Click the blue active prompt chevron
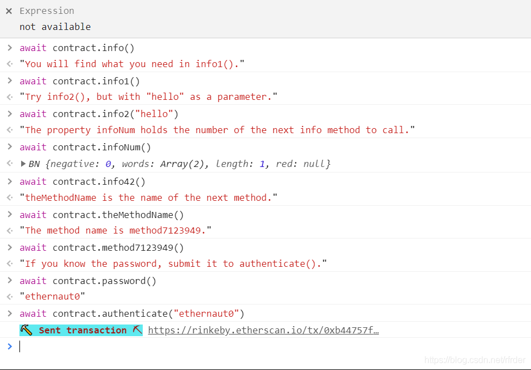531x370 pixels. [9, 346]
